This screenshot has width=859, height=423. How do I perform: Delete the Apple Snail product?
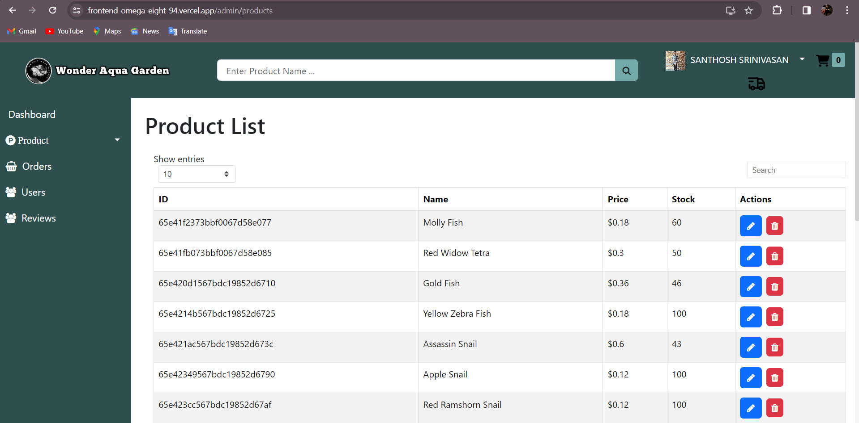pos(775,377)
